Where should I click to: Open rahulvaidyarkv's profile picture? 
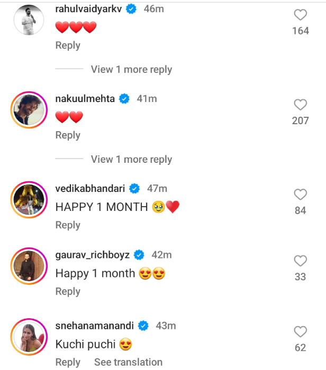[30, 21]
